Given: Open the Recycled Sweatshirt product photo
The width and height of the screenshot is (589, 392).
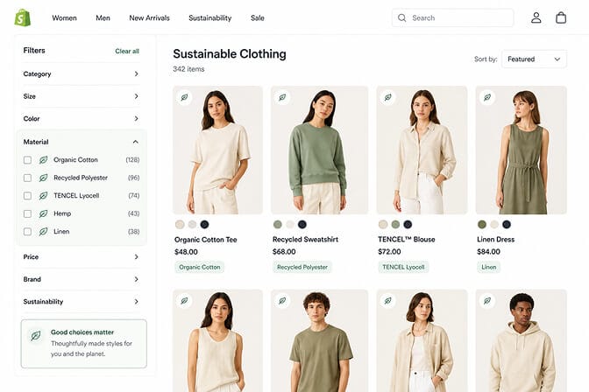Looking at the screenshot, I should [319, 150].
